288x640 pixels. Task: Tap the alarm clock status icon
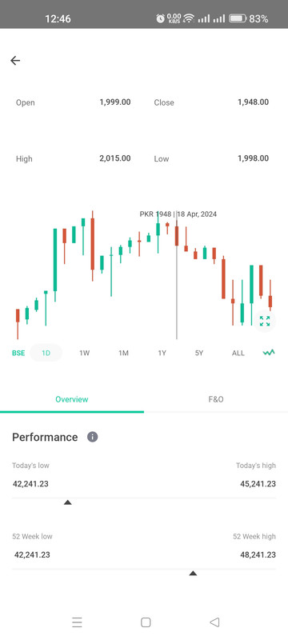(160, 18)
